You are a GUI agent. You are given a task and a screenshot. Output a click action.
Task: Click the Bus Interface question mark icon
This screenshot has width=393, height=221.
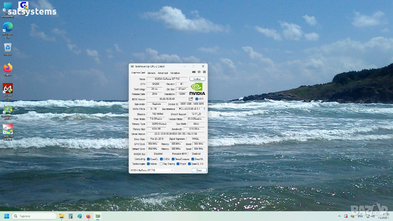tap(204, 109)
